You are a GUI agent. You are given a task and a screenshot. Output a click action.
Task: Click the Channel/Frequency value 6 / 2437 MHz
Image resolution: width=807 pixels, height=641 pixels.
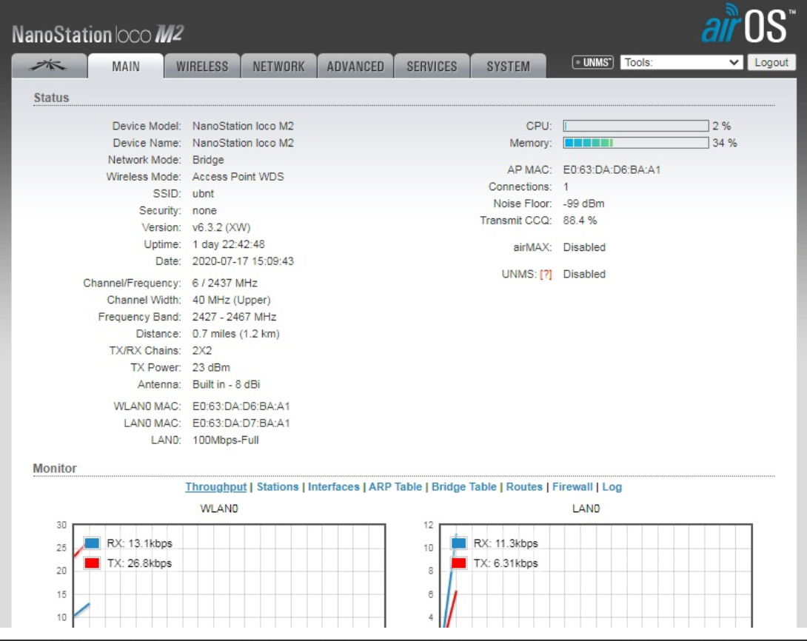tap(225, 283)
